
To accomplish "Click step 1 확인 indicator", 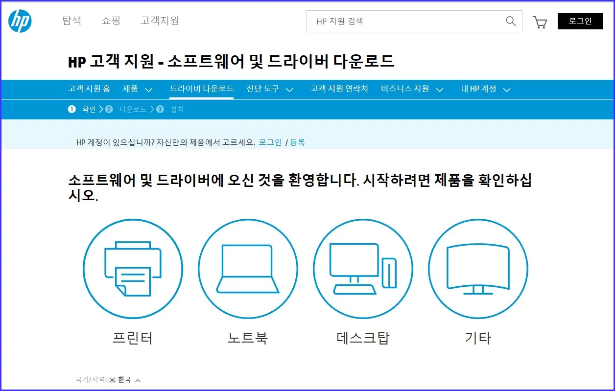I will [x=82, y=109].
